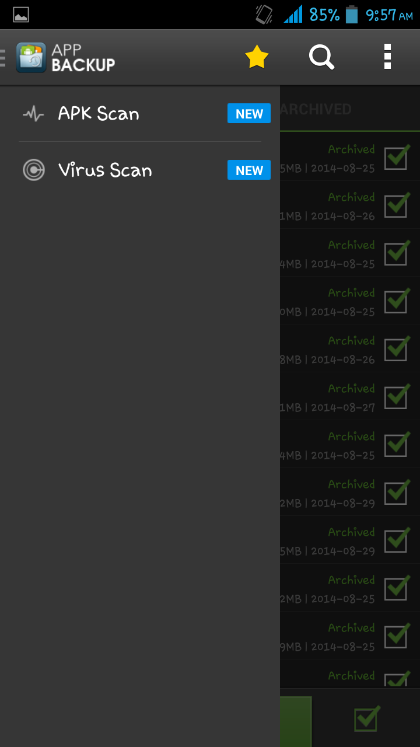420x747 pixels.
Task: Uncheck the first archived item checkbox
Action: 397,157
